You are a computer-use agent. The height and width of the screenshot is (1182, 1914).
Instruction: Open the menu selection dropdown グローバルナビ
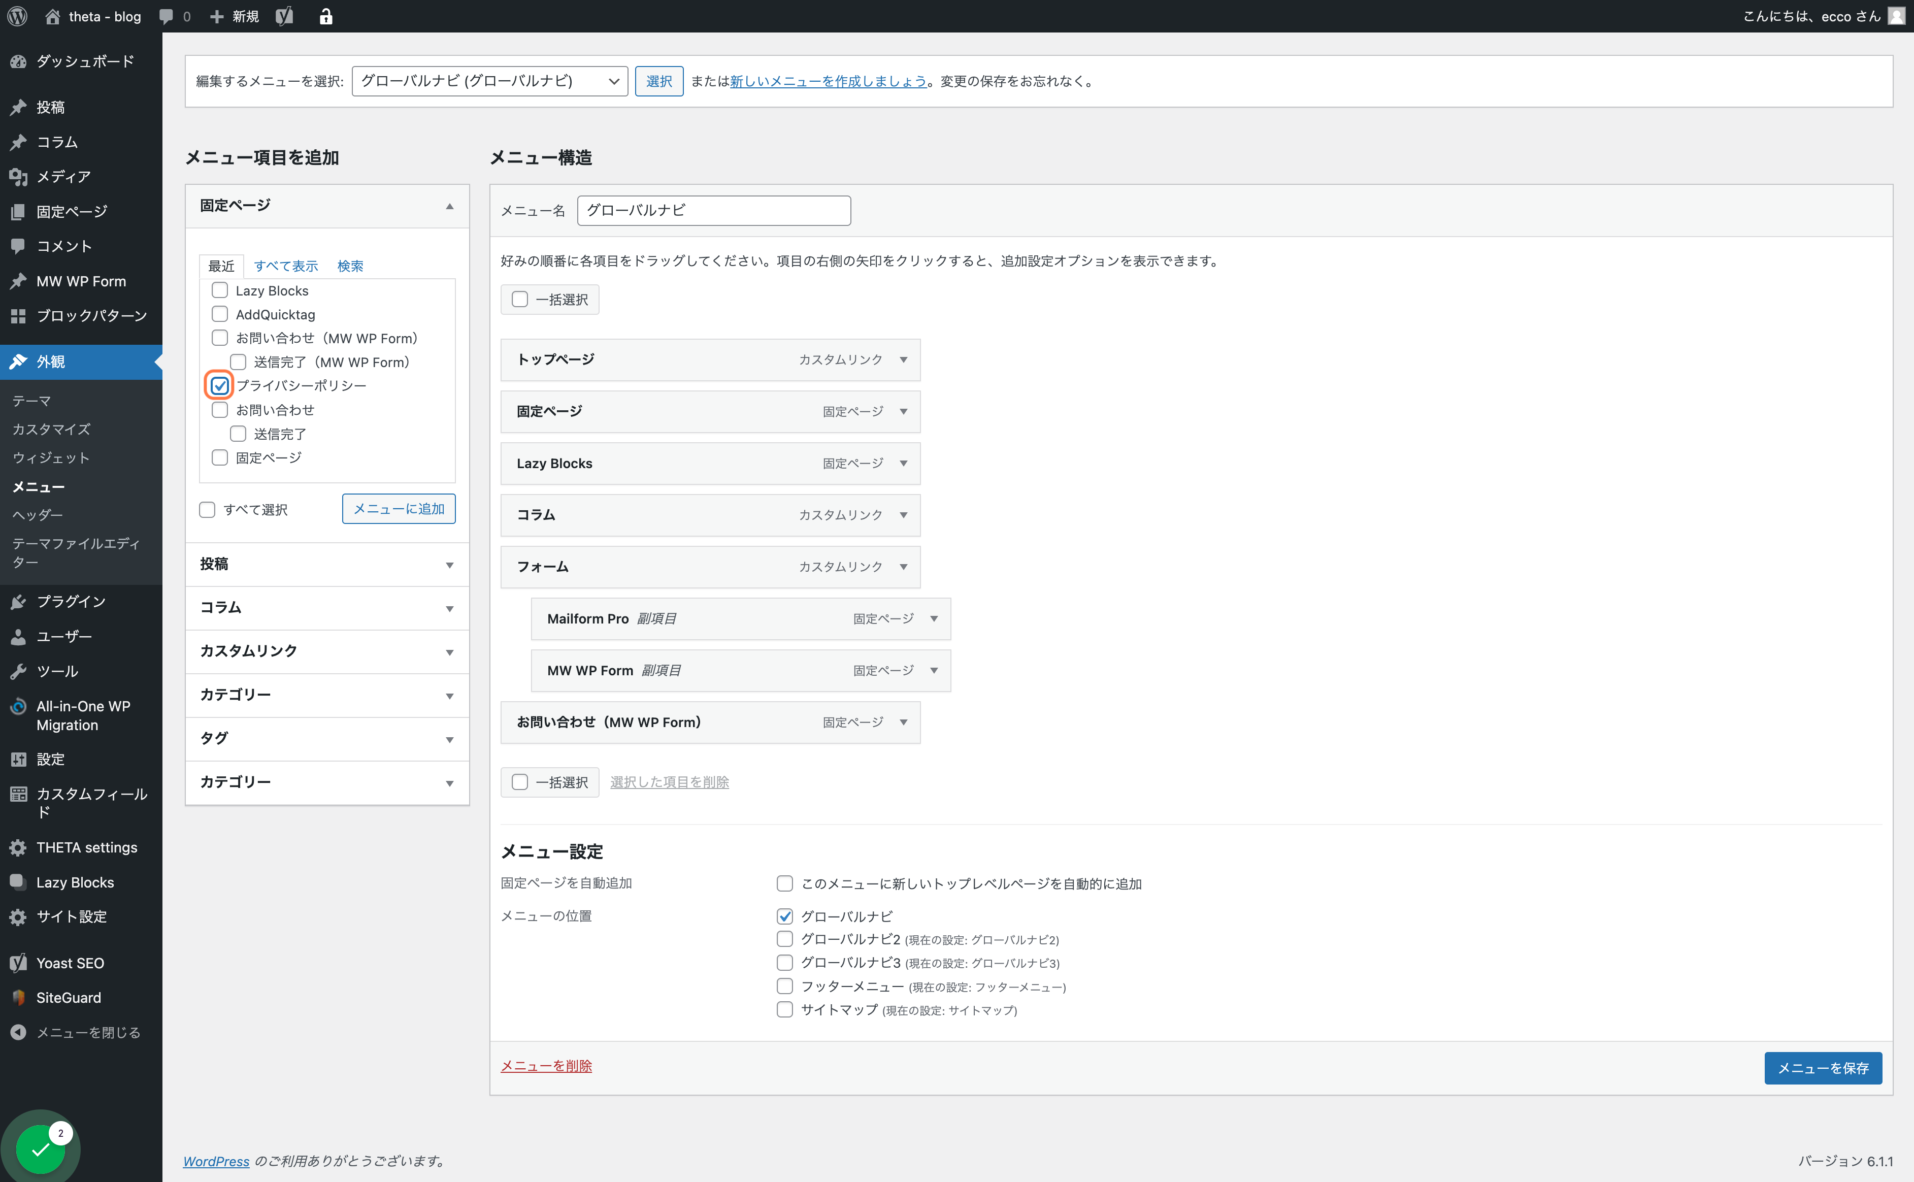click(x=490, y=81)
